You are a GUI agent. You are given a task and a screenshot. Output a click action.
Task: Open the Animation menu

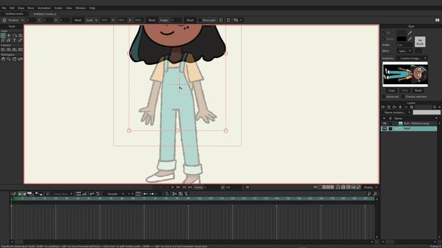coord(44,8)
